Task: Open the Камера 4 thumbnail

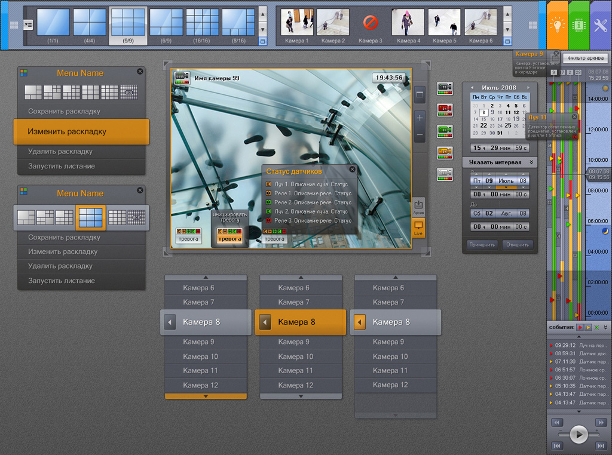Action: pyautogui.click(x=408, y=23)
